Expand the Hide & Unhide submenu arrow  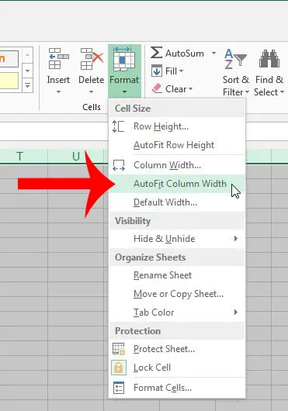tap(236, 239)
